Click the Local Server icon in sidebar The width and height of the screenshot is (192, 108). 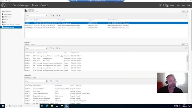(3, 14)
